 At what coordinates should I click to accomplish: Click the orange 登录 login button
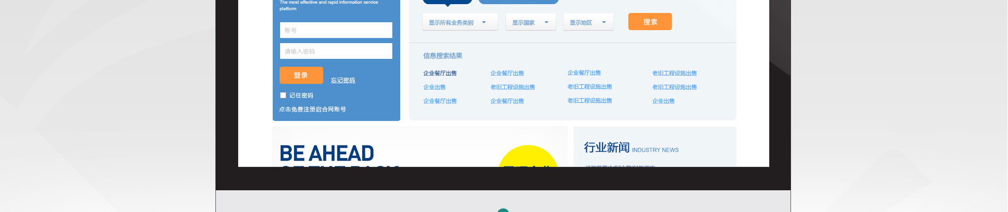(301, 75)
